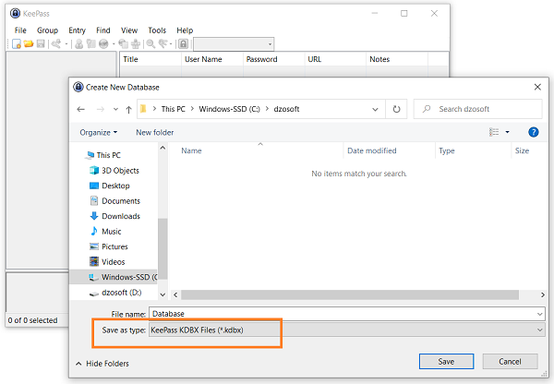
Task: Select Downloads in navigation tree
Action: pyautogui.click(x=115, y=216)
